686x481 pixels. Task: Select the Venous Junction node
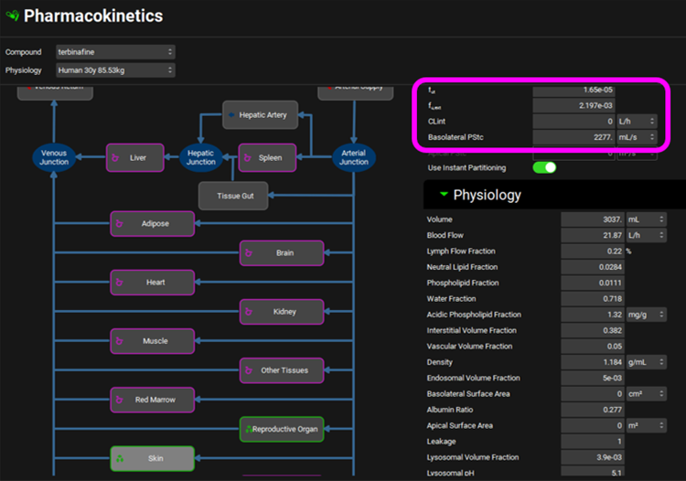pyautogui.click(x=54, y=157)
